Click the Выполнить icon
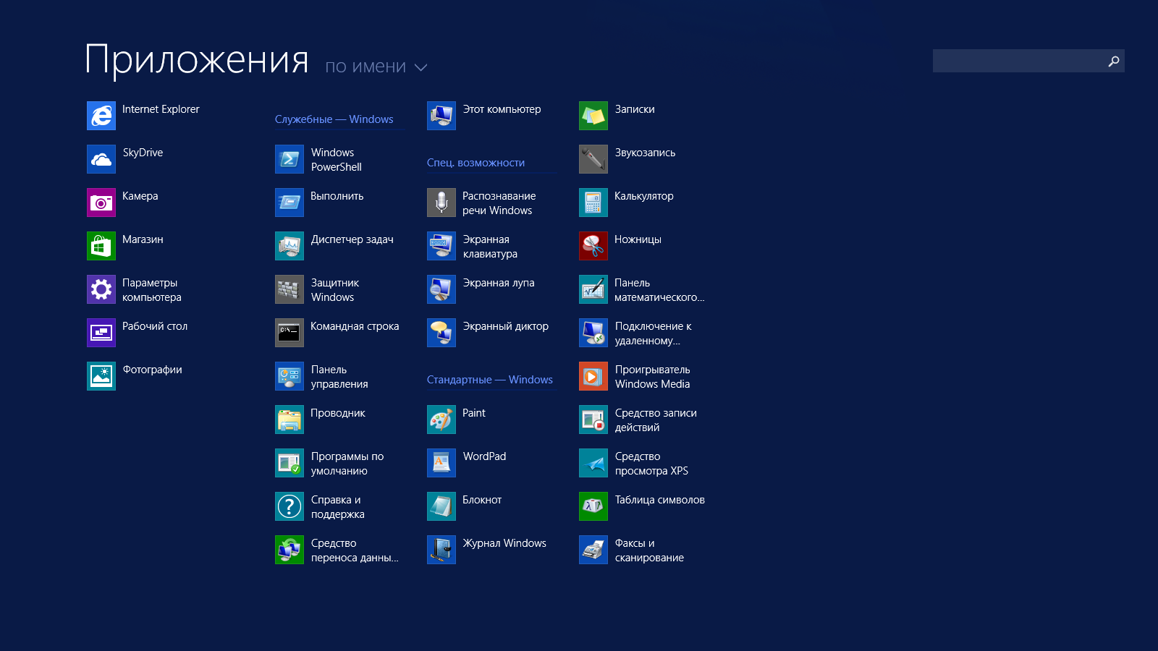 click(289, 203)
